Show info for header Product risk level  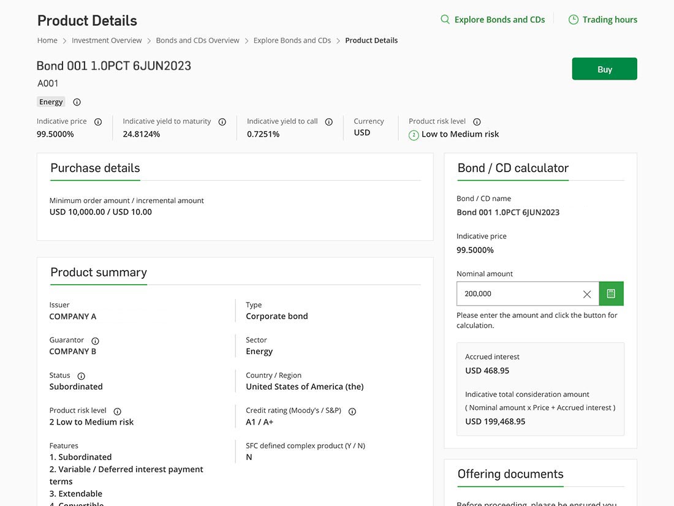(477, 122)
